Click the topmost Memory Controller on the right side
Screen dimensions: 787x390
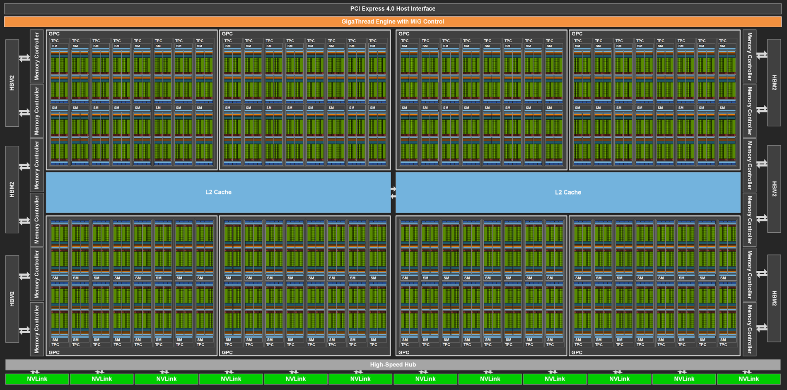click(x=750, y=56)
